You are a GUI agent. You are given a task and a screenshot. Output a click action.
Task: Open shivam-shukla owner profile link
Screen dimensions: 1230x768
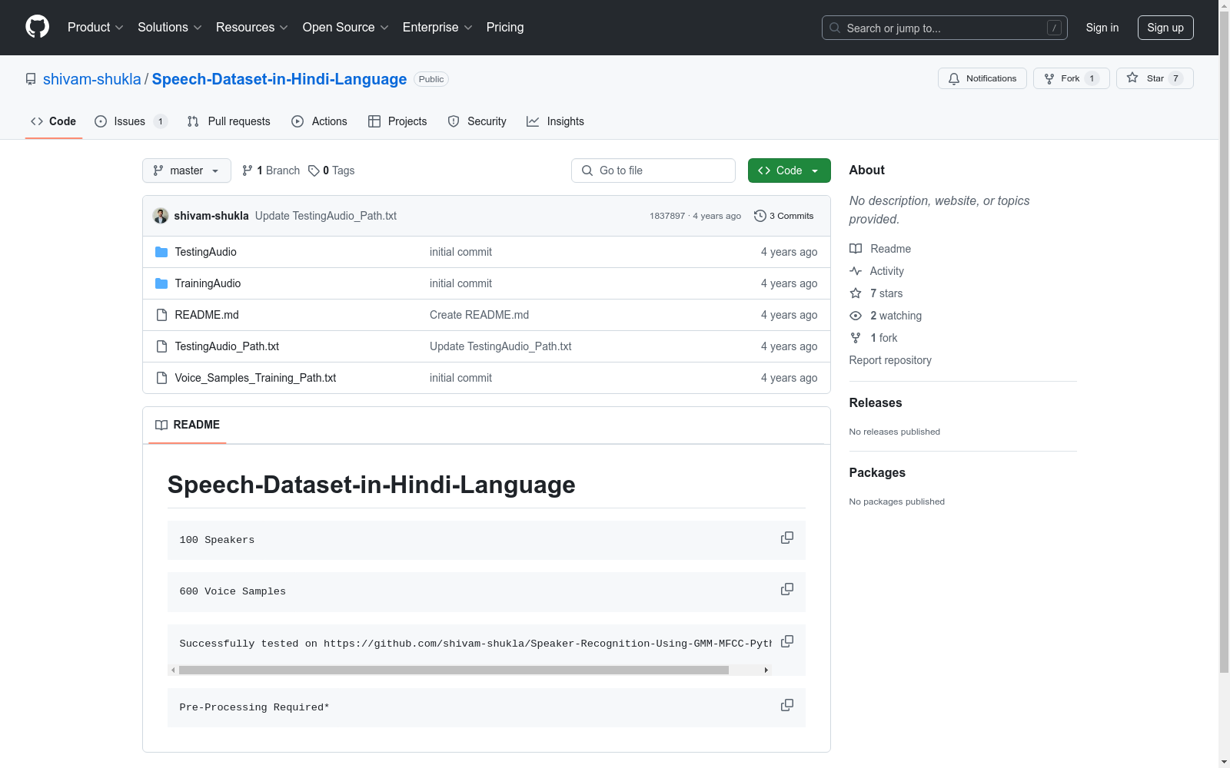click(92, 79)
